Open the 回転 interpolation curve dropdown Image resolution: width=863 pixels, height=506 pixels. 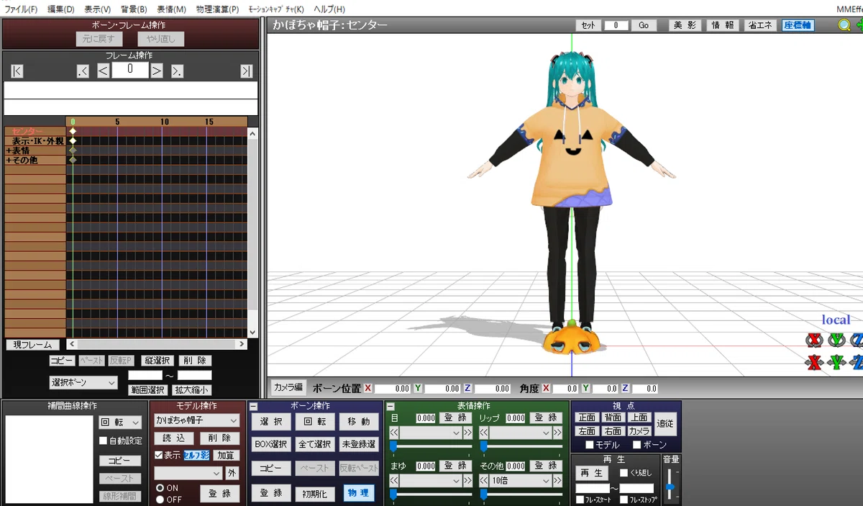(x=120, y=423)
